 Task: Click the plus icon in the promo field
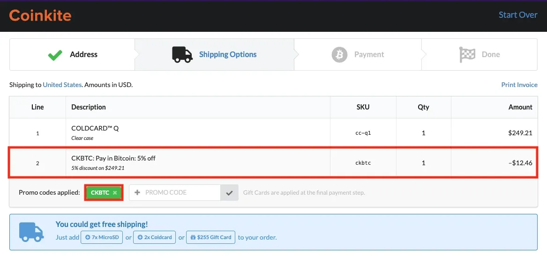point(137,192)
